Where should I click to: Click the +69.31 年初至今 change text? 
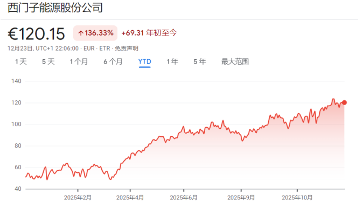point(149,33)
